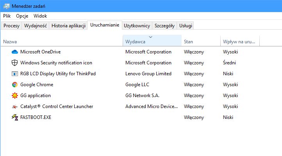Image resolution: width=282 pixels, height=156 pixels.
Task: Sort by the Nazwa column header
Action: click(x=62, y=41)
